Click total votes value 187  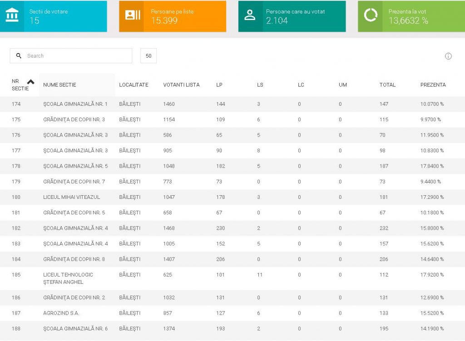pyautogui.click(x=384, y=166)
